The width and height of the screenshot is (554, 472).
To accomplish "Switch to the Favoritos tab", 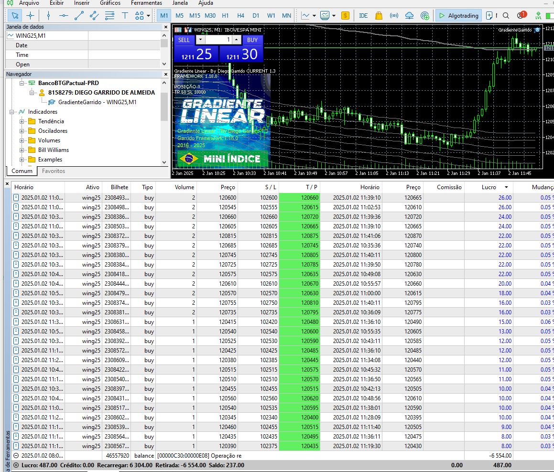I will (54, 171).
